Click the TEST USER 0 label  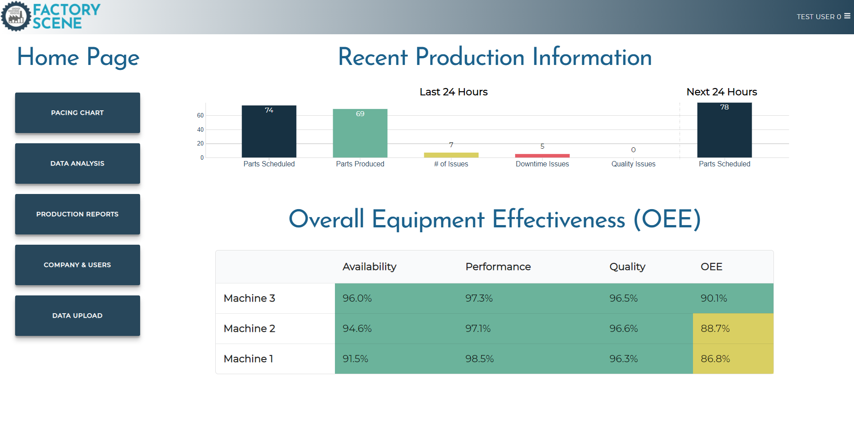pos(819,16)
